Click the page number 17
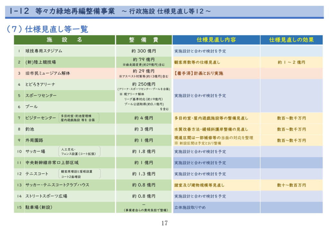Image resolution: width=329 pixels, height=232 pixels. pyautogui.click(x=164, y=223)
